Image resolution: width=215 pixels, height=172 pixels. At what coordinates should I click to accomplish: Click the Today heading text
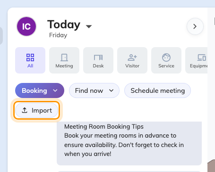(64, 25)
